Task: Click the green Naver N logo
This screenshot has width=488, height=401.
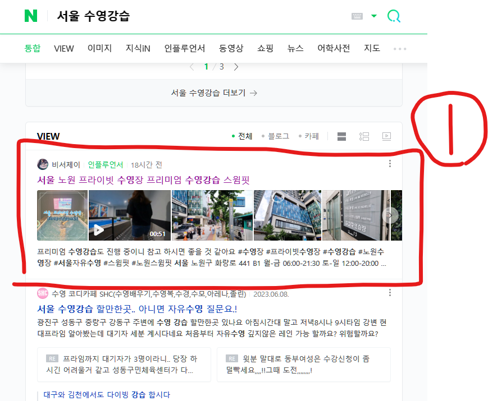Action: [x=31, y=16]
